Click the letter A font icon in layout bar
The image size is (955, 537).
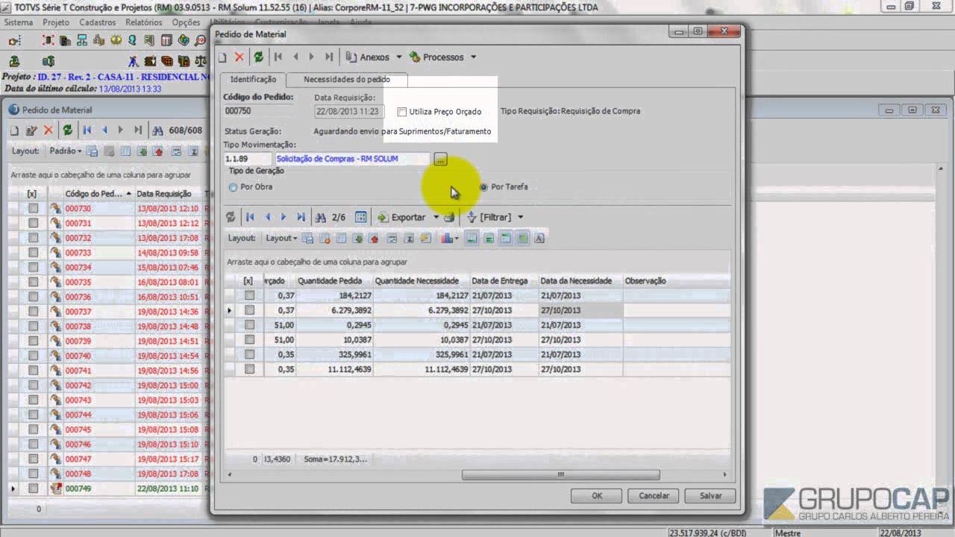click(x=539, y=239)
